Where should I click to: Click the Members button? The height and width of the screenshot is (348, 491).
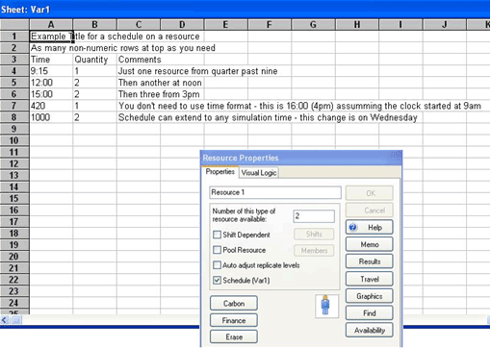(x=314, y=251)
